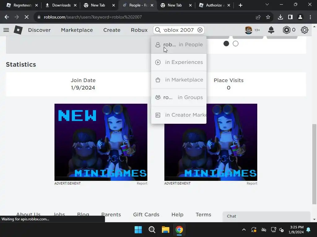The height and width of the screenshot is (237, 317).
Task: Click the OneDrive cloud tray icon
Action: point(264,230)
